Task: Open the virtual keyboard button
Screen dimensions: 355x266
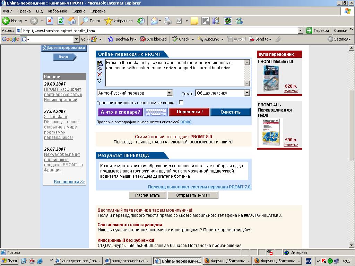Action: click(x=156, y=112)
